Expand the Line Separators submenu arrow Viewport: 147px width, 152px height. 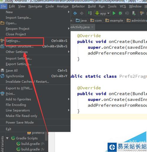[x=69, y=110]
